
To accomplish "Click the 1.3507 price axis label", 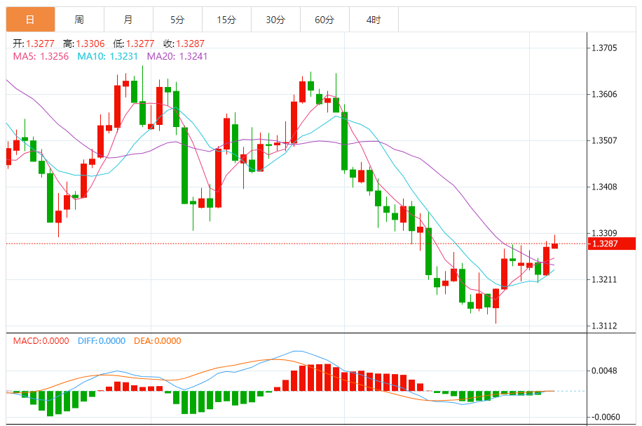I will click(604, 140).
